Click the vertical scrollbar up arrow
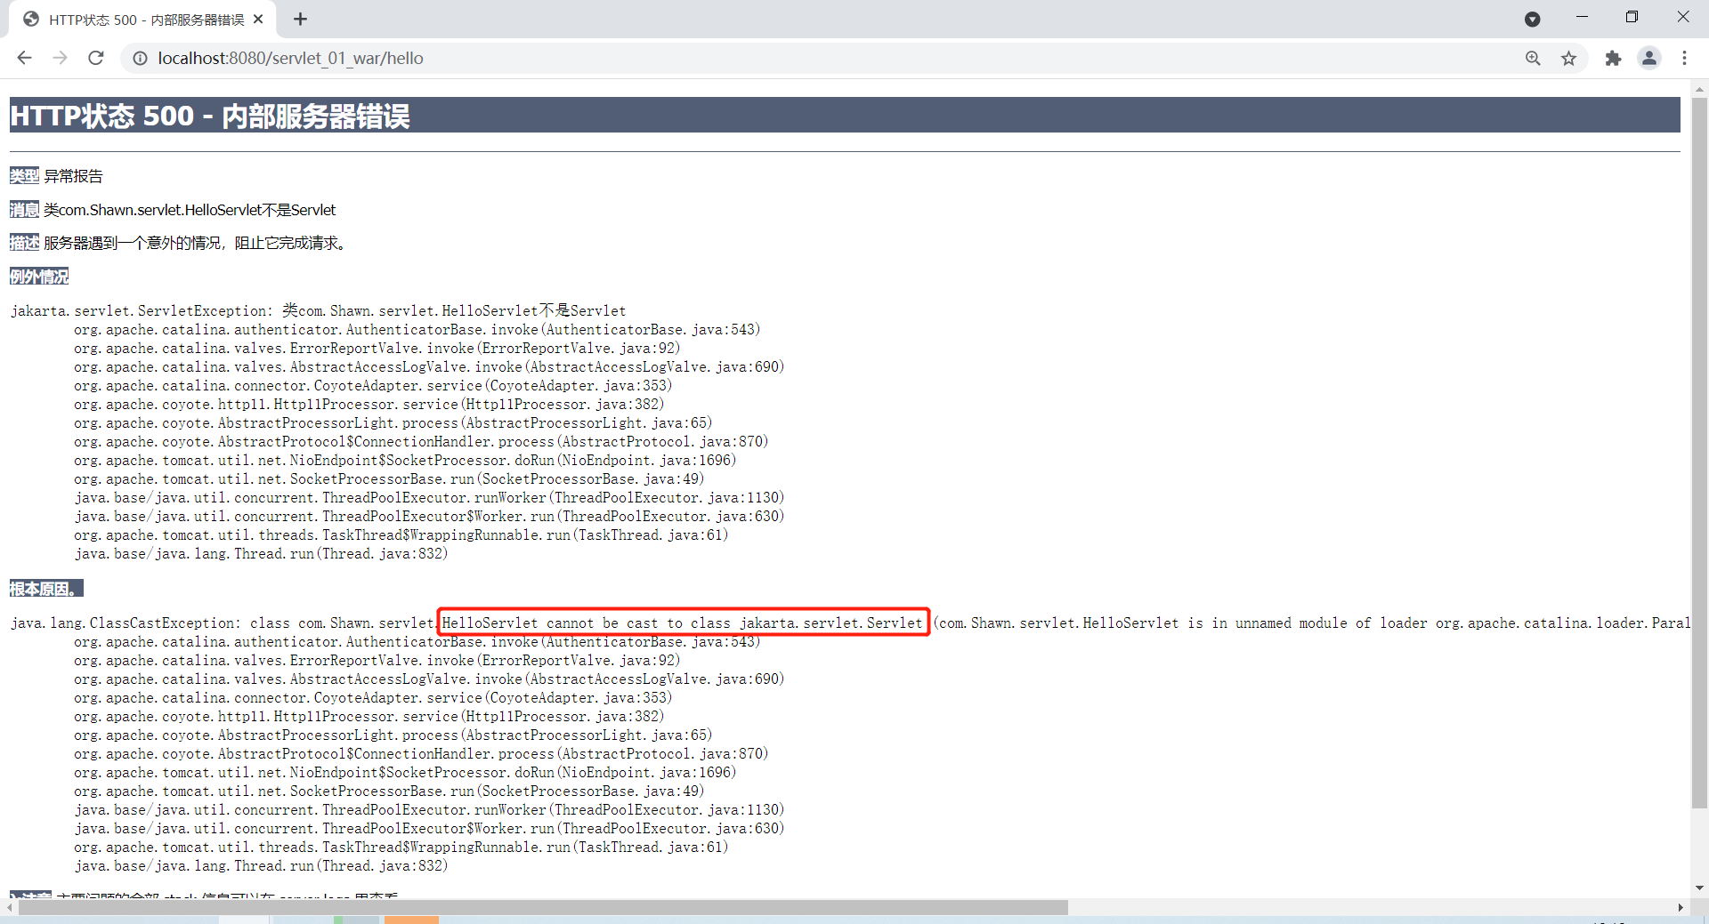The width and height of the screenshot is (1709, 924). coord(1699,89)
